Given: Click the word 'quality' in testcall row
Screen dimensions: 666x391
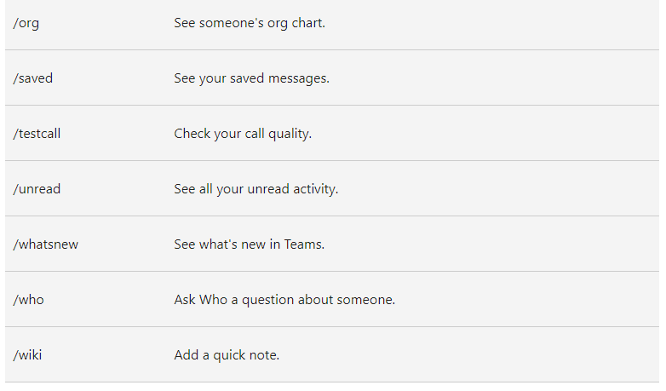Looking at the screenshot, I should pyautogui.click(x=289, y=135).
